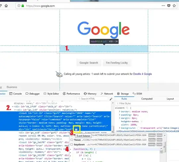Open the page actions ellipsis menu
179x162 pixels.
163,6
